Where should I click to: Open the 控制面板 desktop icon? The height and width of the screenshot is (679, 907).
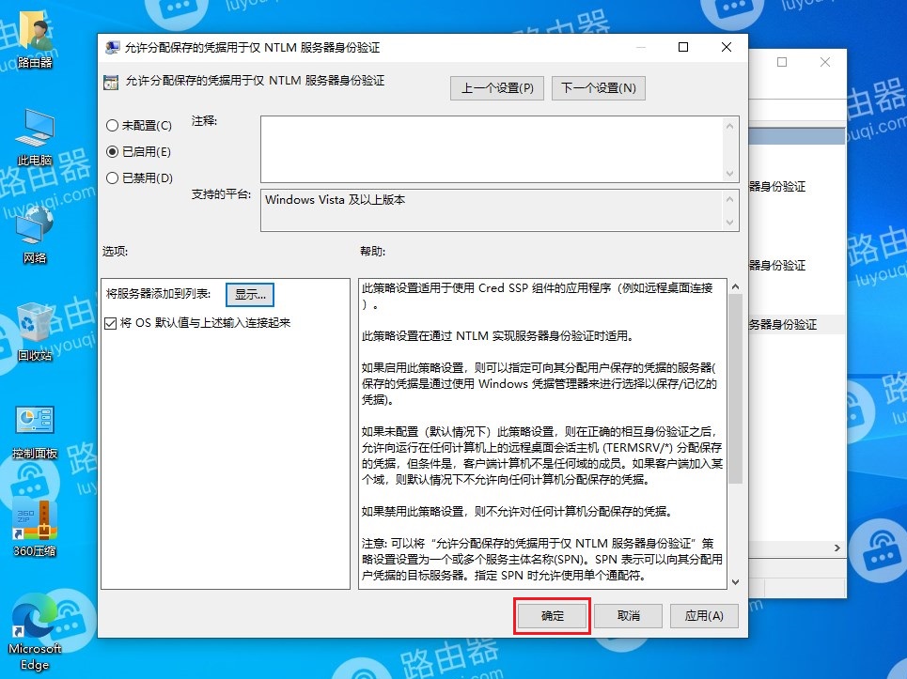35,430
